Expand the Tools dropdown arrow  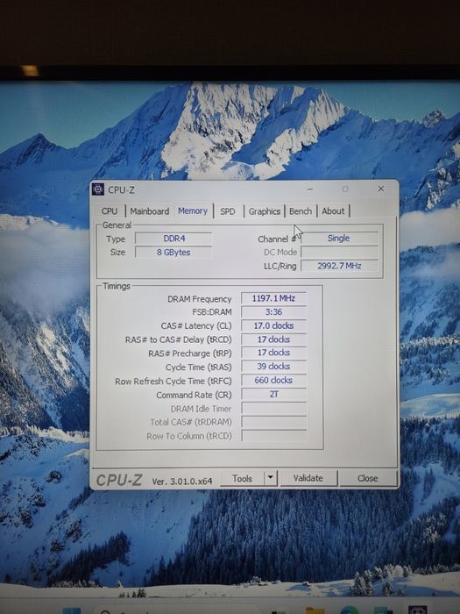(271, 478)
